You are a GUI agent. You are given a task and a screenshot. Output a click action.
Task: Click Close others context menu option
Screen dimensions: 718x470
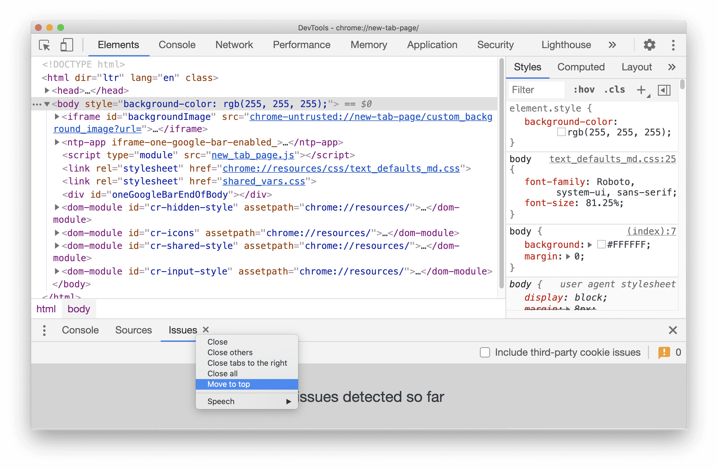click(x=230, y=353)
